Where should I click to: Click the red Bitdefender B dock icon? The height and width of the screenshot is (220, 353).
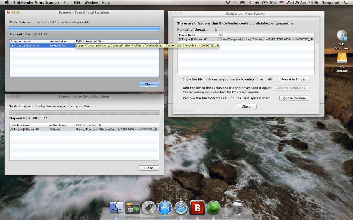(197, 207)
